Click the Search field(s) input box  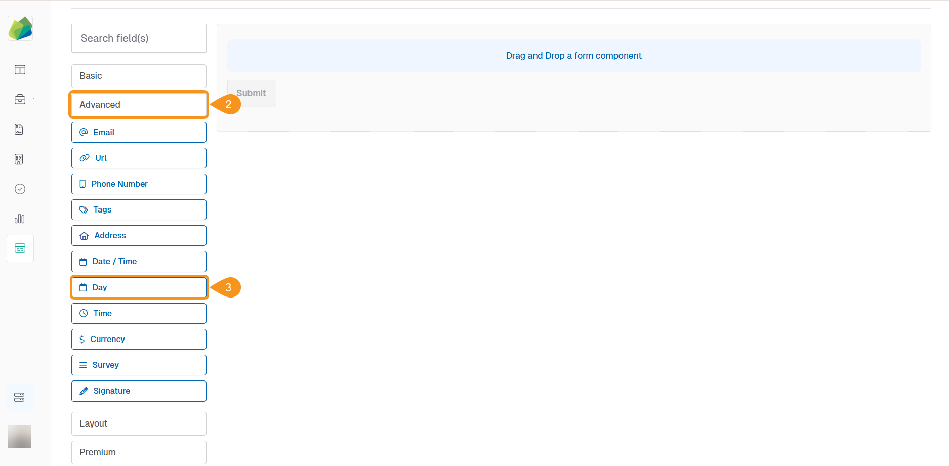pyautogui.click(x=138, y=38)
